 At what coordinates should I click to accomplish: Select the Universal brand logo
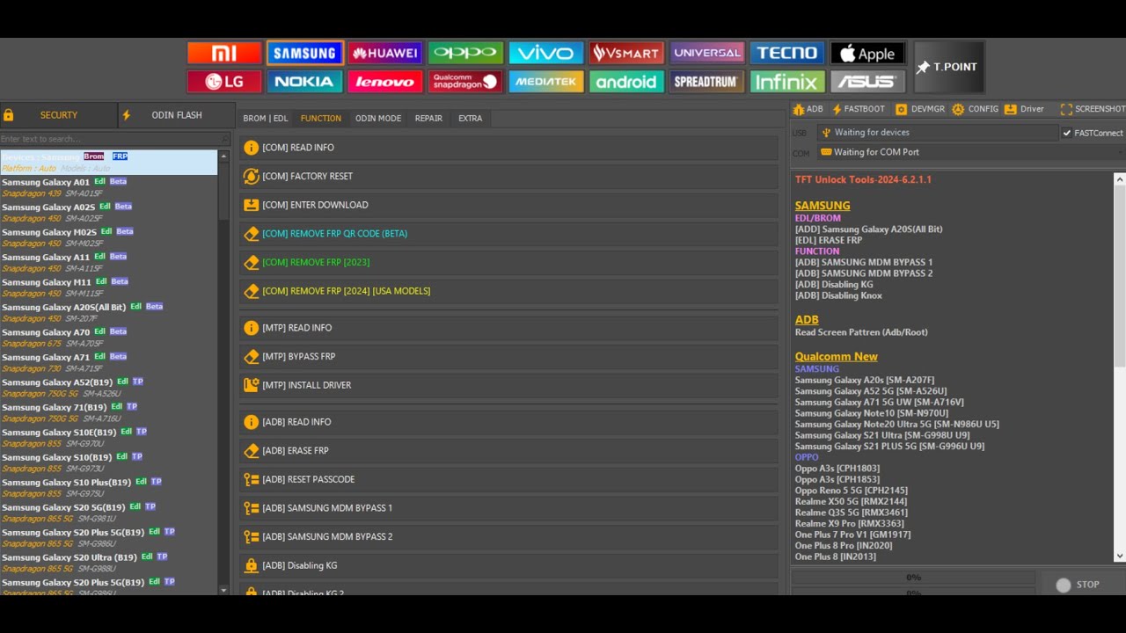[707, 53]
